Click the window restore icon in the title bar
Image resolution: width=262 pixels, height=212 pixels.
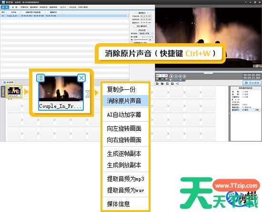pos(255,2)
